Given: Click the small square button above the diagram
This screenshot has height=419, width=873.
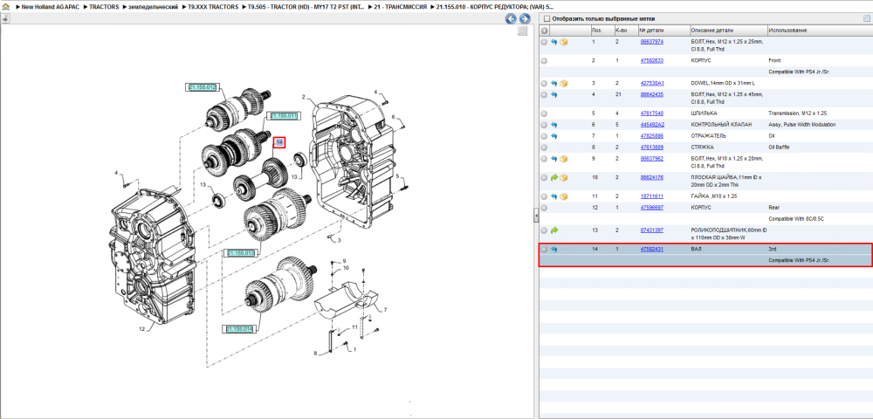Looking at the screenshot, I should pyautogui.click(x=522, y=31).
